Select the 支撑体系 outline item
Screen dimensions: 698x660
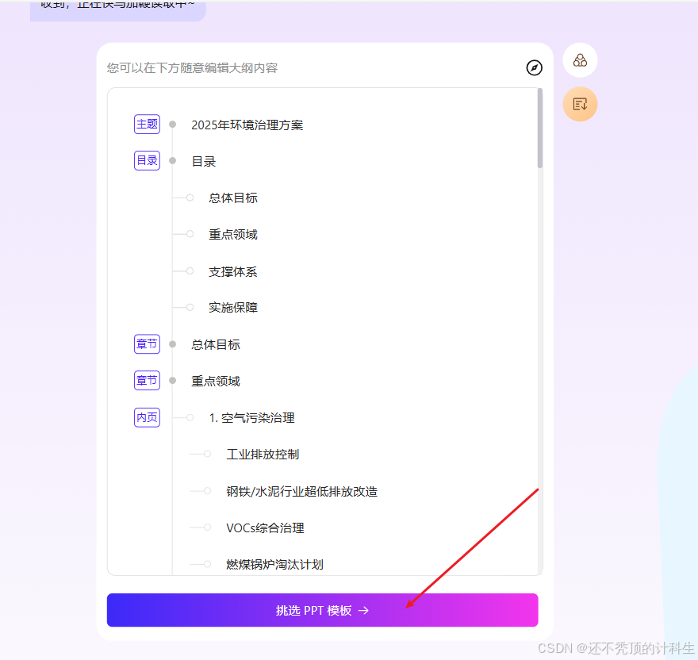coord(233,271)
